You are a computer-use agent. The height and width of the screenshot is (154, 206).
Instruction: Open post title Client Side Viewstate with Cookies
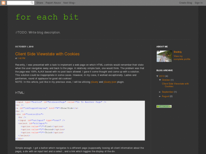[47, 54]
